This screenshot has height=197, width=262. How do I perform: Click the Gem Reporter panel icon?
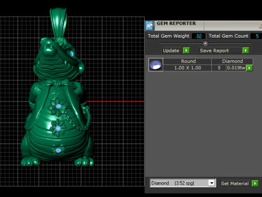pos(150,25)
